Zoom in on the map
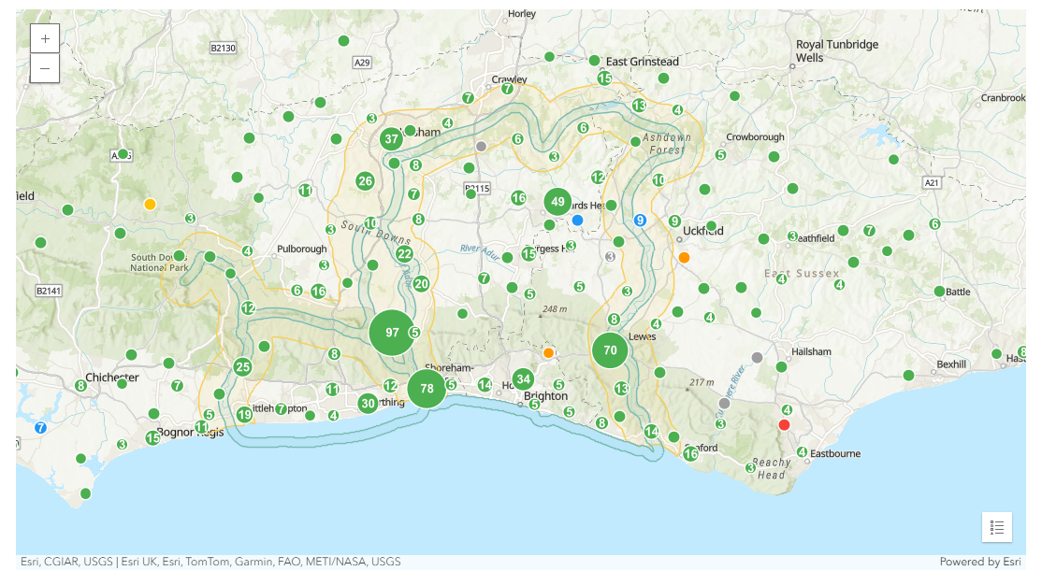This screenshot has height=585, width=1042. 45,38
